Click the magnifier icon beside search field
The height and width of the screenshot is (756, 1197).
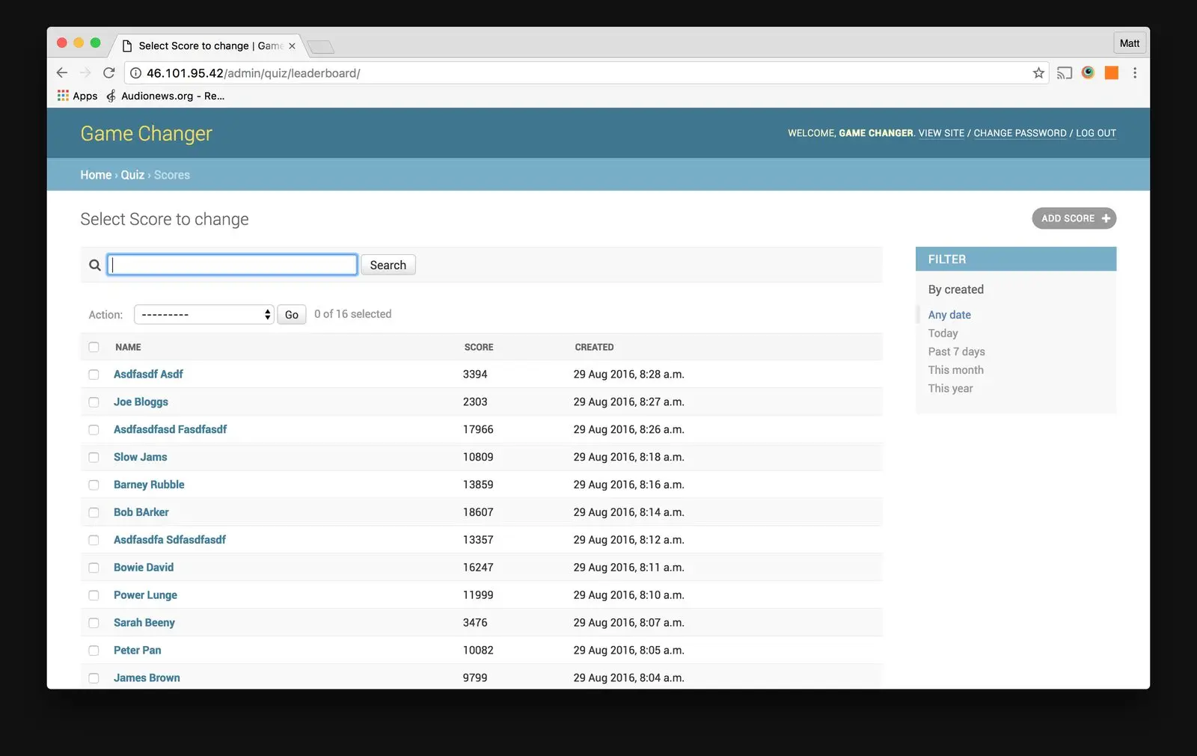(x=95, y=265)
